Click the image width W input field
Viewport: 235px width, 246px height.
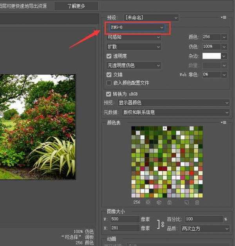coord(124,219)
